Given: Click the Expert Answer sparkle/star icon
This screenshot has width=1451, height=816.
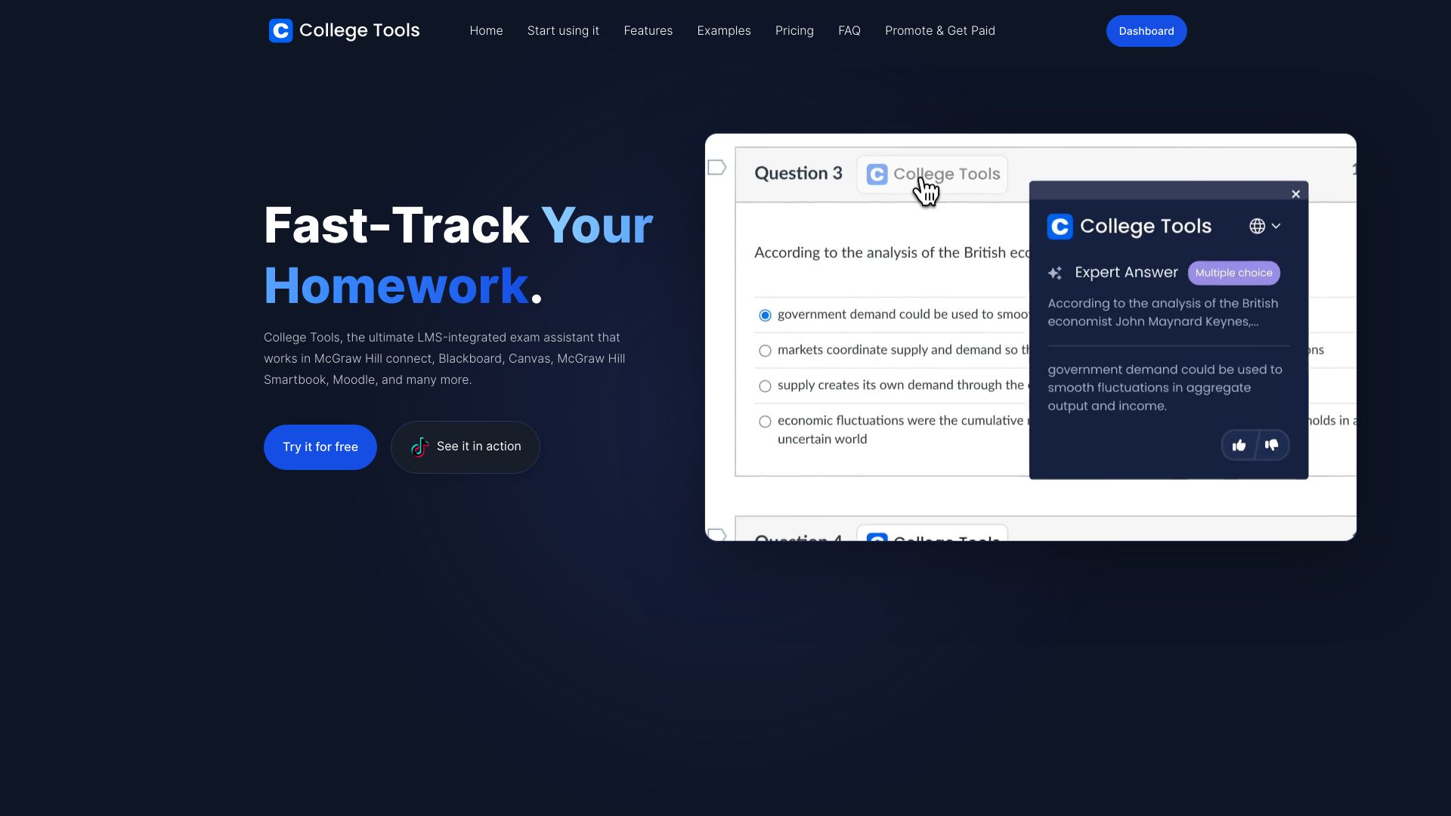Looking at the screenshot, I should pyautogui.click(x=1055, y=271).
